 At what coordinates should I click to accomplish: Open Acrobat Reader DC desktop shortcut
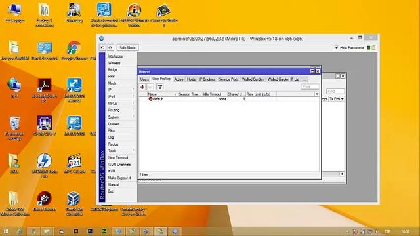(x=45, y=90)
